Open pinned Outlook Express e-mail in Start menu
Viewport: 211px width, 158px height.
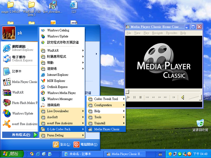(20, 58)
